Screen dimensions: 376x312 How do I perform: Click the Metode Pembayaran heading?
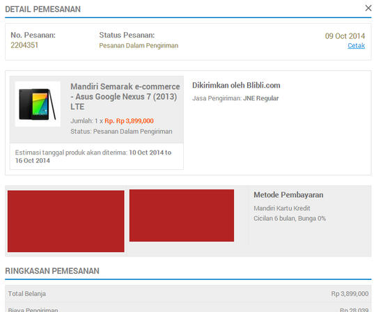click(x=288, y=195)
